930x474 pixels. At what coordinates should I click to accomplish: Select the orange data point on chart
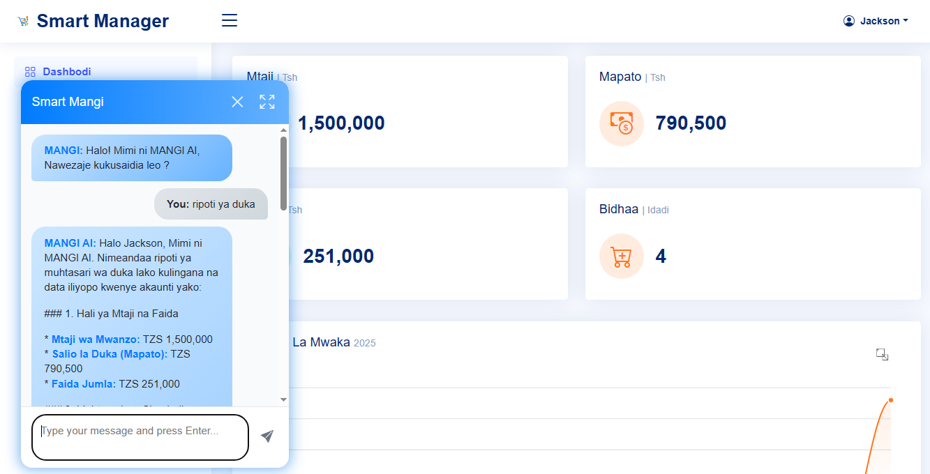pyautogui.click(x=890, y=400)
